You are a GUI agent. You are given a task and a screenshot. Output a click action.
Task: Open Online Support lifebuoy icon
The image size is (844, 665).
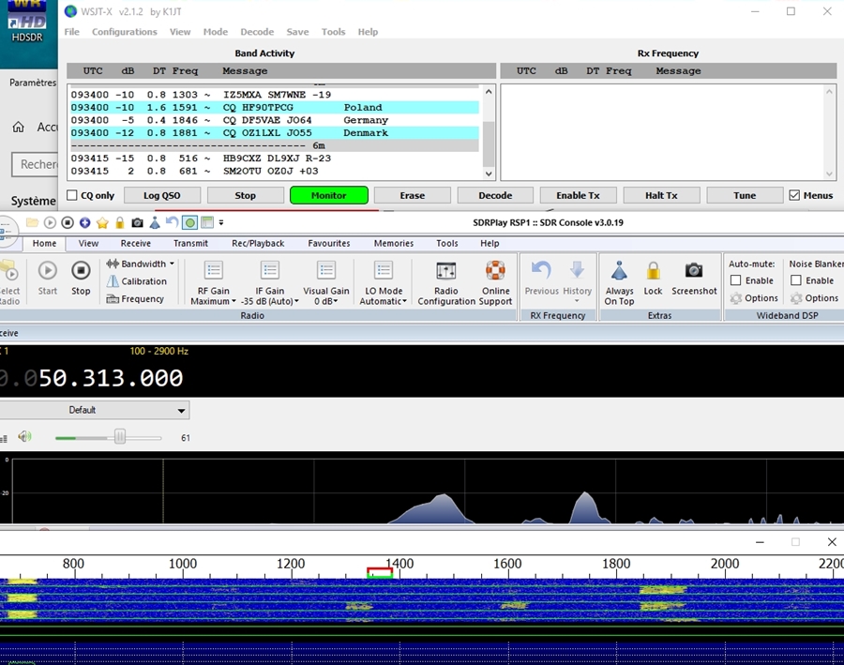(495, 282)
